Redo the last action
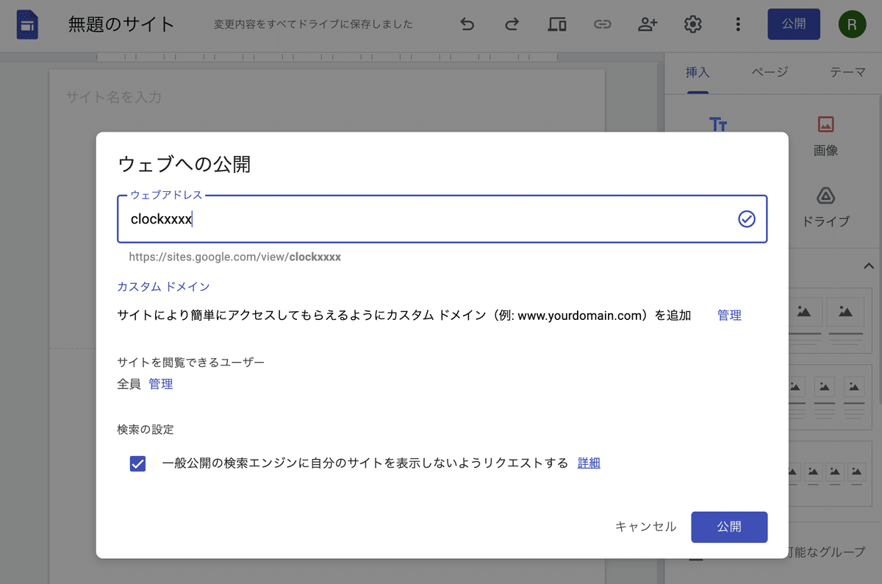This screenshot has width=882, height=584. tap(512, 24)
